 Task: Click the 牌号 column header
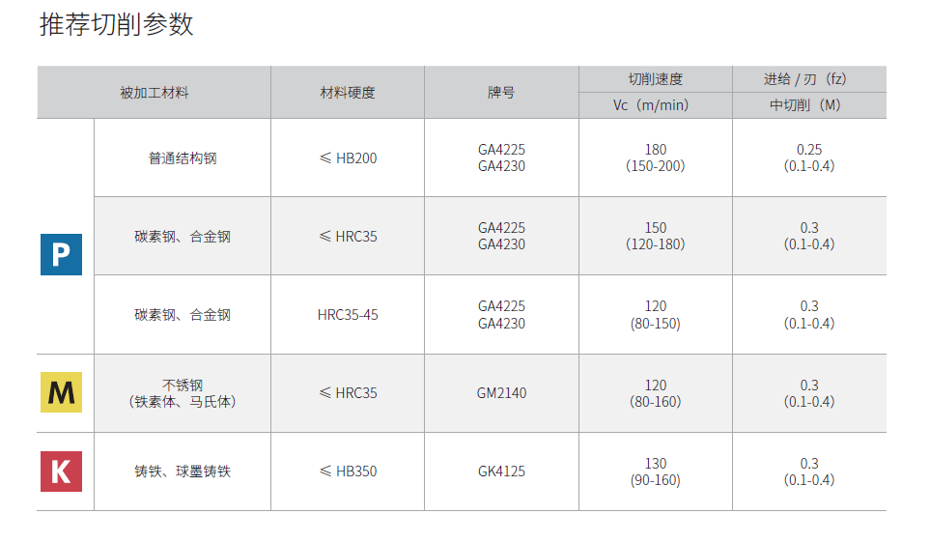pos(501,93)
